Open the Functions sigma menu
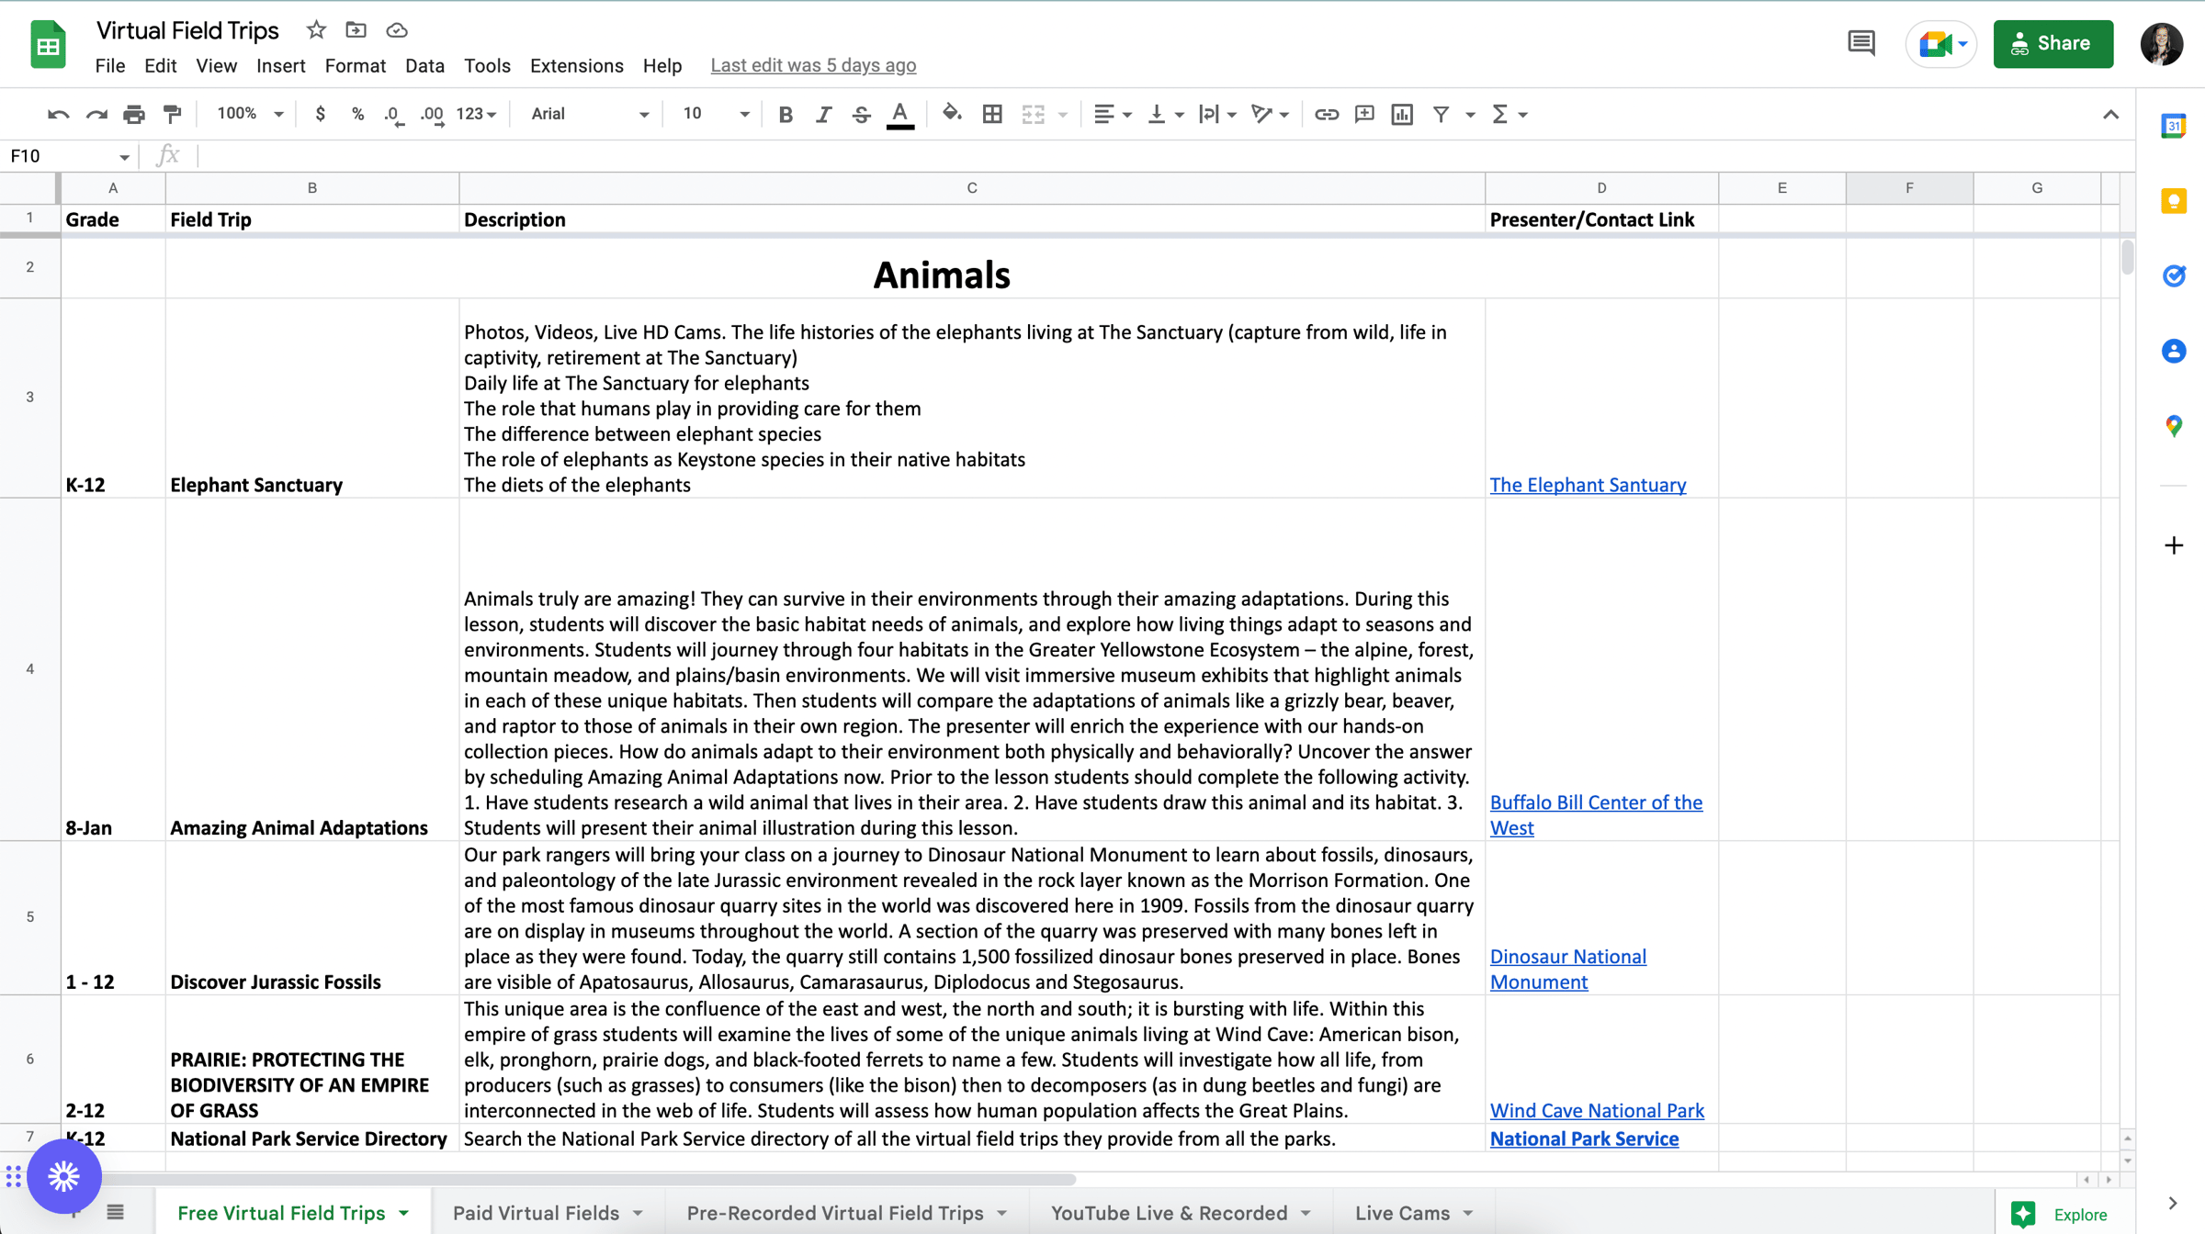Image resolution: width=2205 pixels, height=1234 pixels. point(1509,114)
